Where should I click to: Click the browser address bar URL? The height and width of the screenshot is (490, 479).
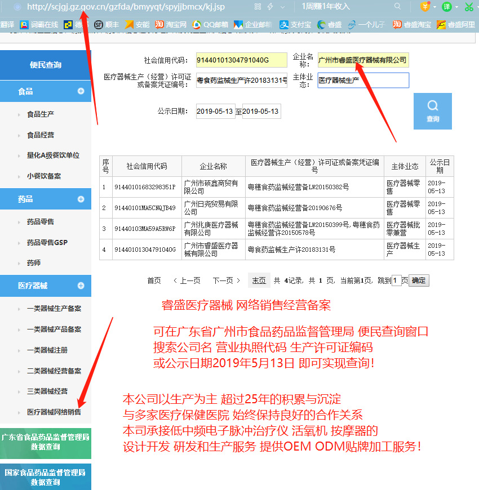[x=126, y=7]
